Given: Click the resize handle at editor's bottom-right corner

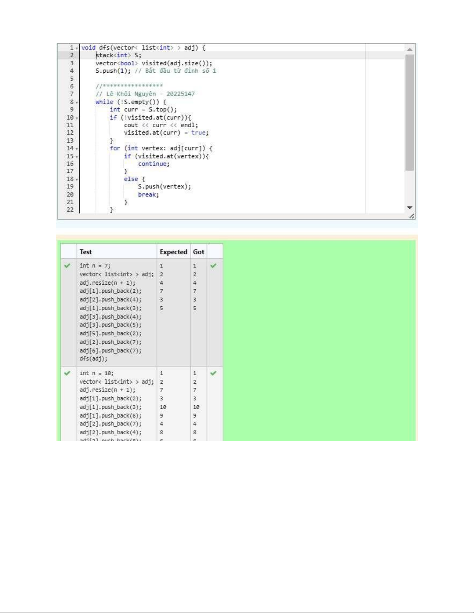Looking at the screenshot, I should 412,216.
